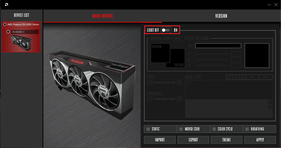Click the Morse Code Save button
The width and height of the screenshot is (281, 148).
(x=252, y=77)
